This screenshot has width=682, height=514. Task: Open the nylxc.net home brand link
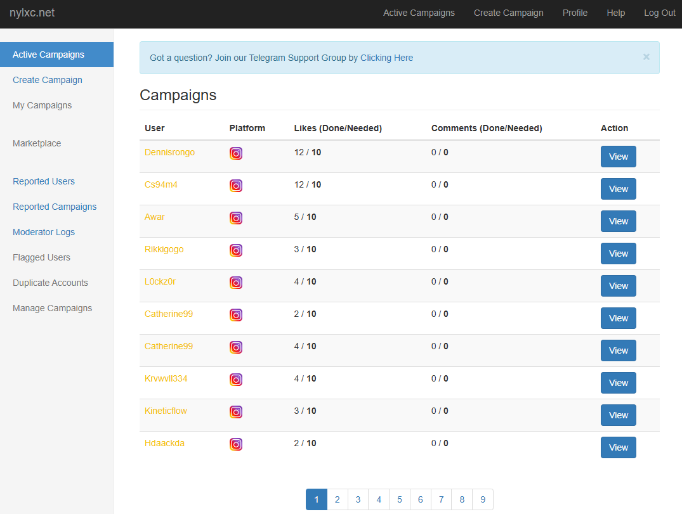click(x=32, y=13)
